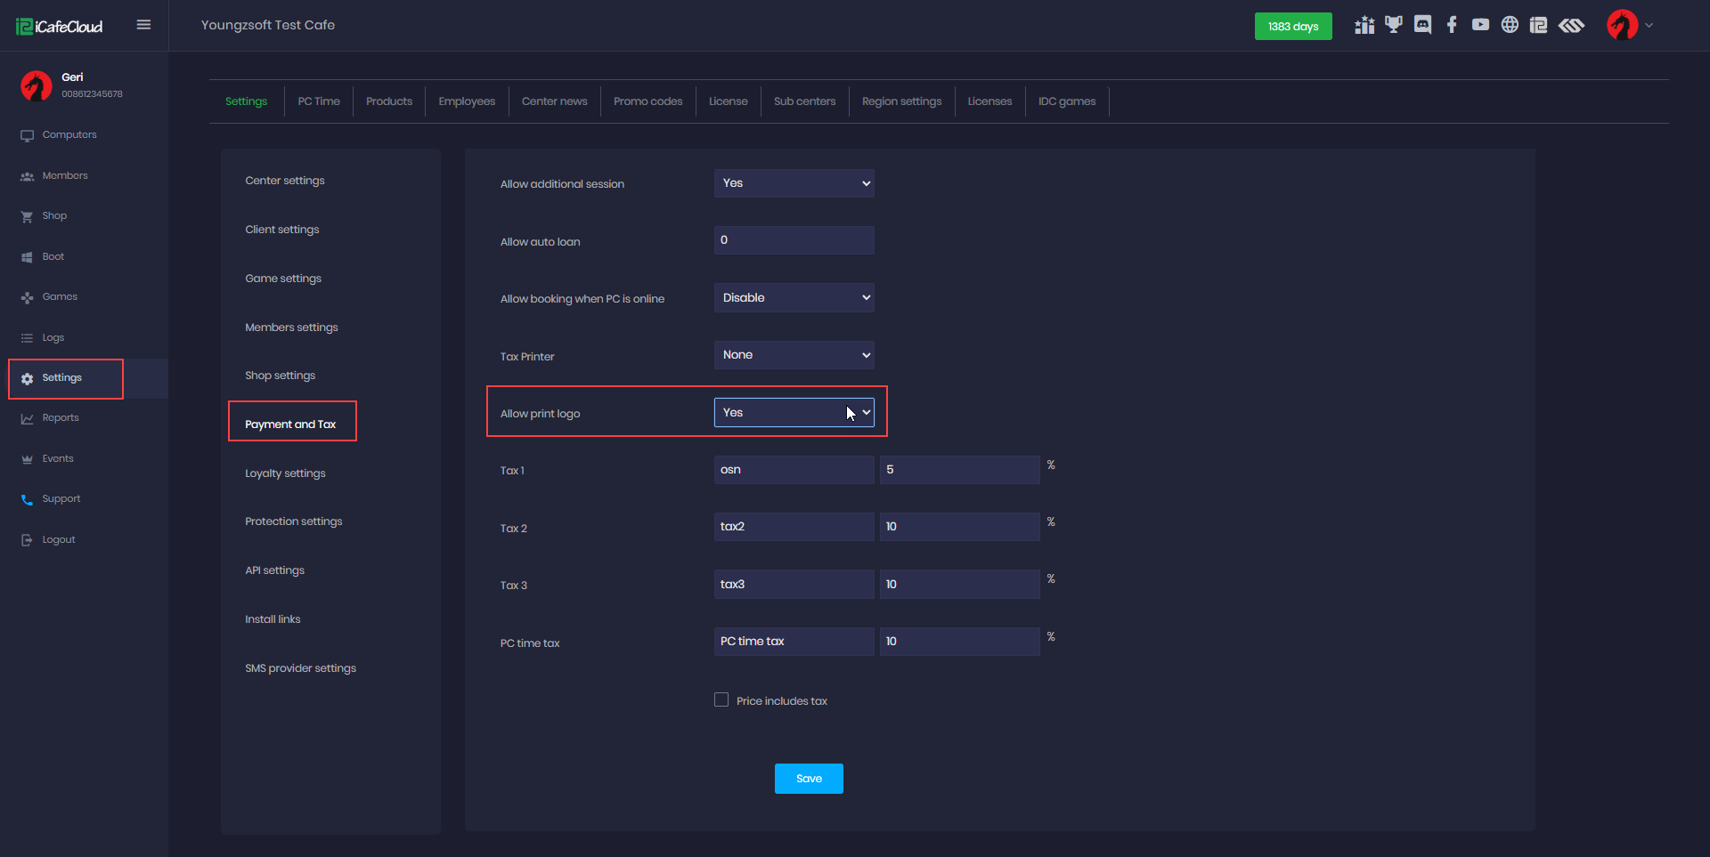Viewport: 1710px width, 857px height.
Task: Open the Facebook icon link
Action: (x=1452, y=25)
